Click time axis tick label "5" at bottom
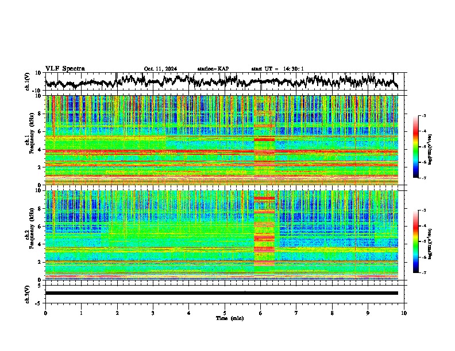Viewport: 455px width, 351px height. pyautogui.click(x=225, y=313)
